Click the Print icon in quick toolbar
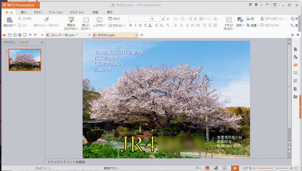The height and width of the screenshot is (171, 302). click(20, 35)
